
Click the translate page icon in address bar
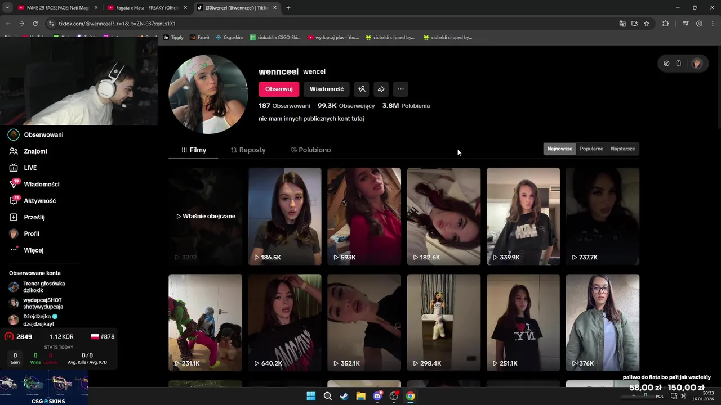pyautogui.click(x=622, y=24)
